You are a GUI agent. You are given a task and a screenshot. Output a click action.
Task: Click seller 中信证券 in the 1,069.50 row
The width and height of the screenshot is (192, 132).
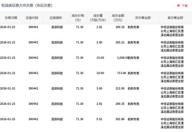[x=172, y=62]
